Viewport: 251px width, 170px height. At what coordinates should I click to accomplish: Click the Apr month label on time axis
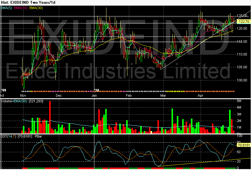coord(200,95)
